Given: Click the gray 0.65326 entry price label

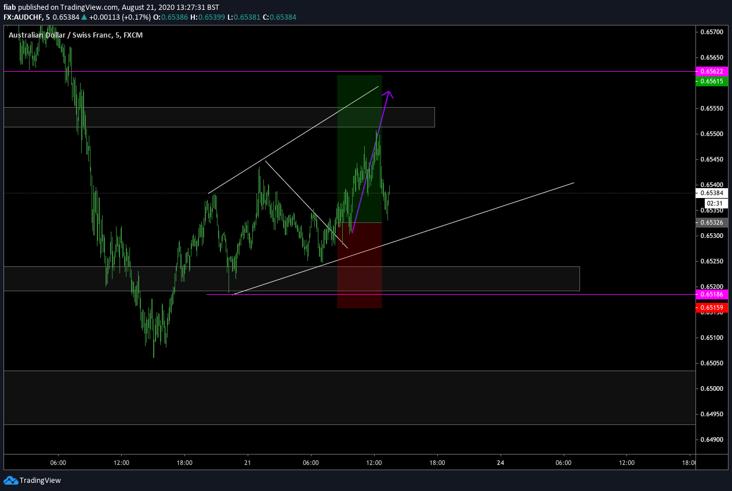Looking at the screenshot, I should tap(711, 222).
